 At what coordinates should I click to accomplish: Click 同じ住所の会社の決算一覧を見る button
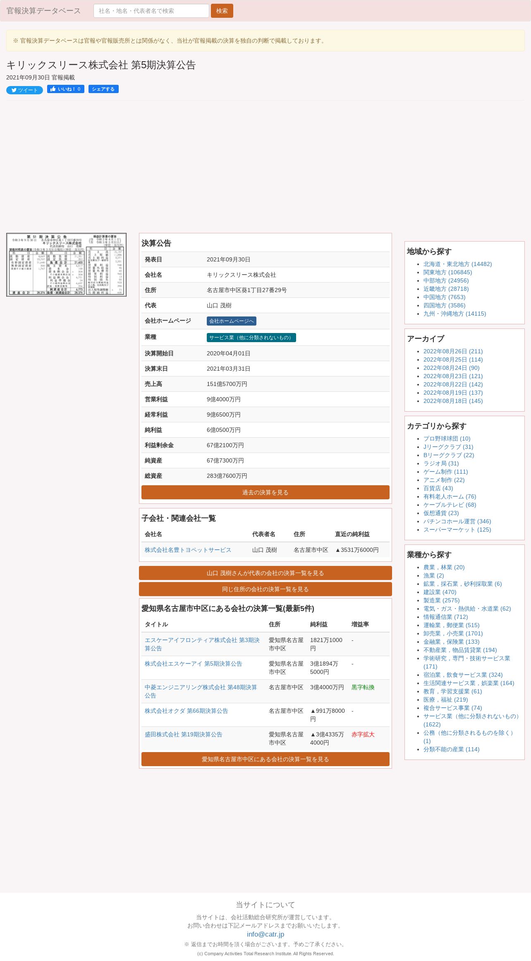[x=265, y=589]
